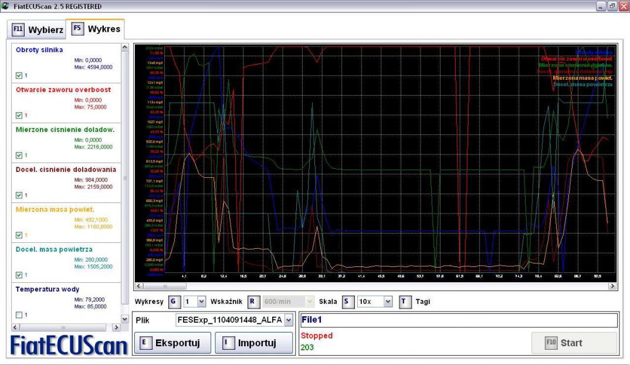Open the Plik file selection dropdown
This screenshot has height=365, width=630.
(288, 320)
